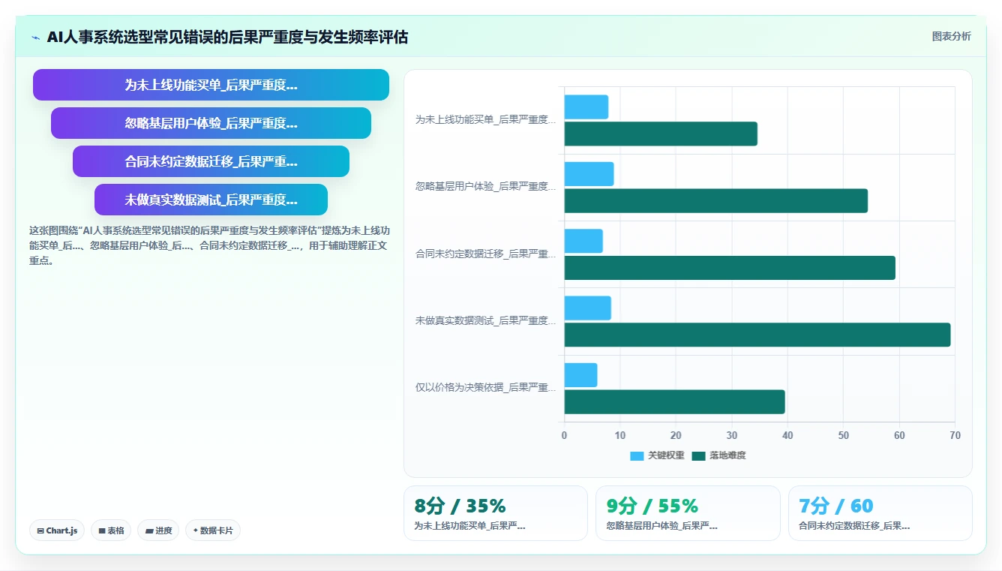
Task: Click the x-axis tick value 0
Action: tap(564, 436)
